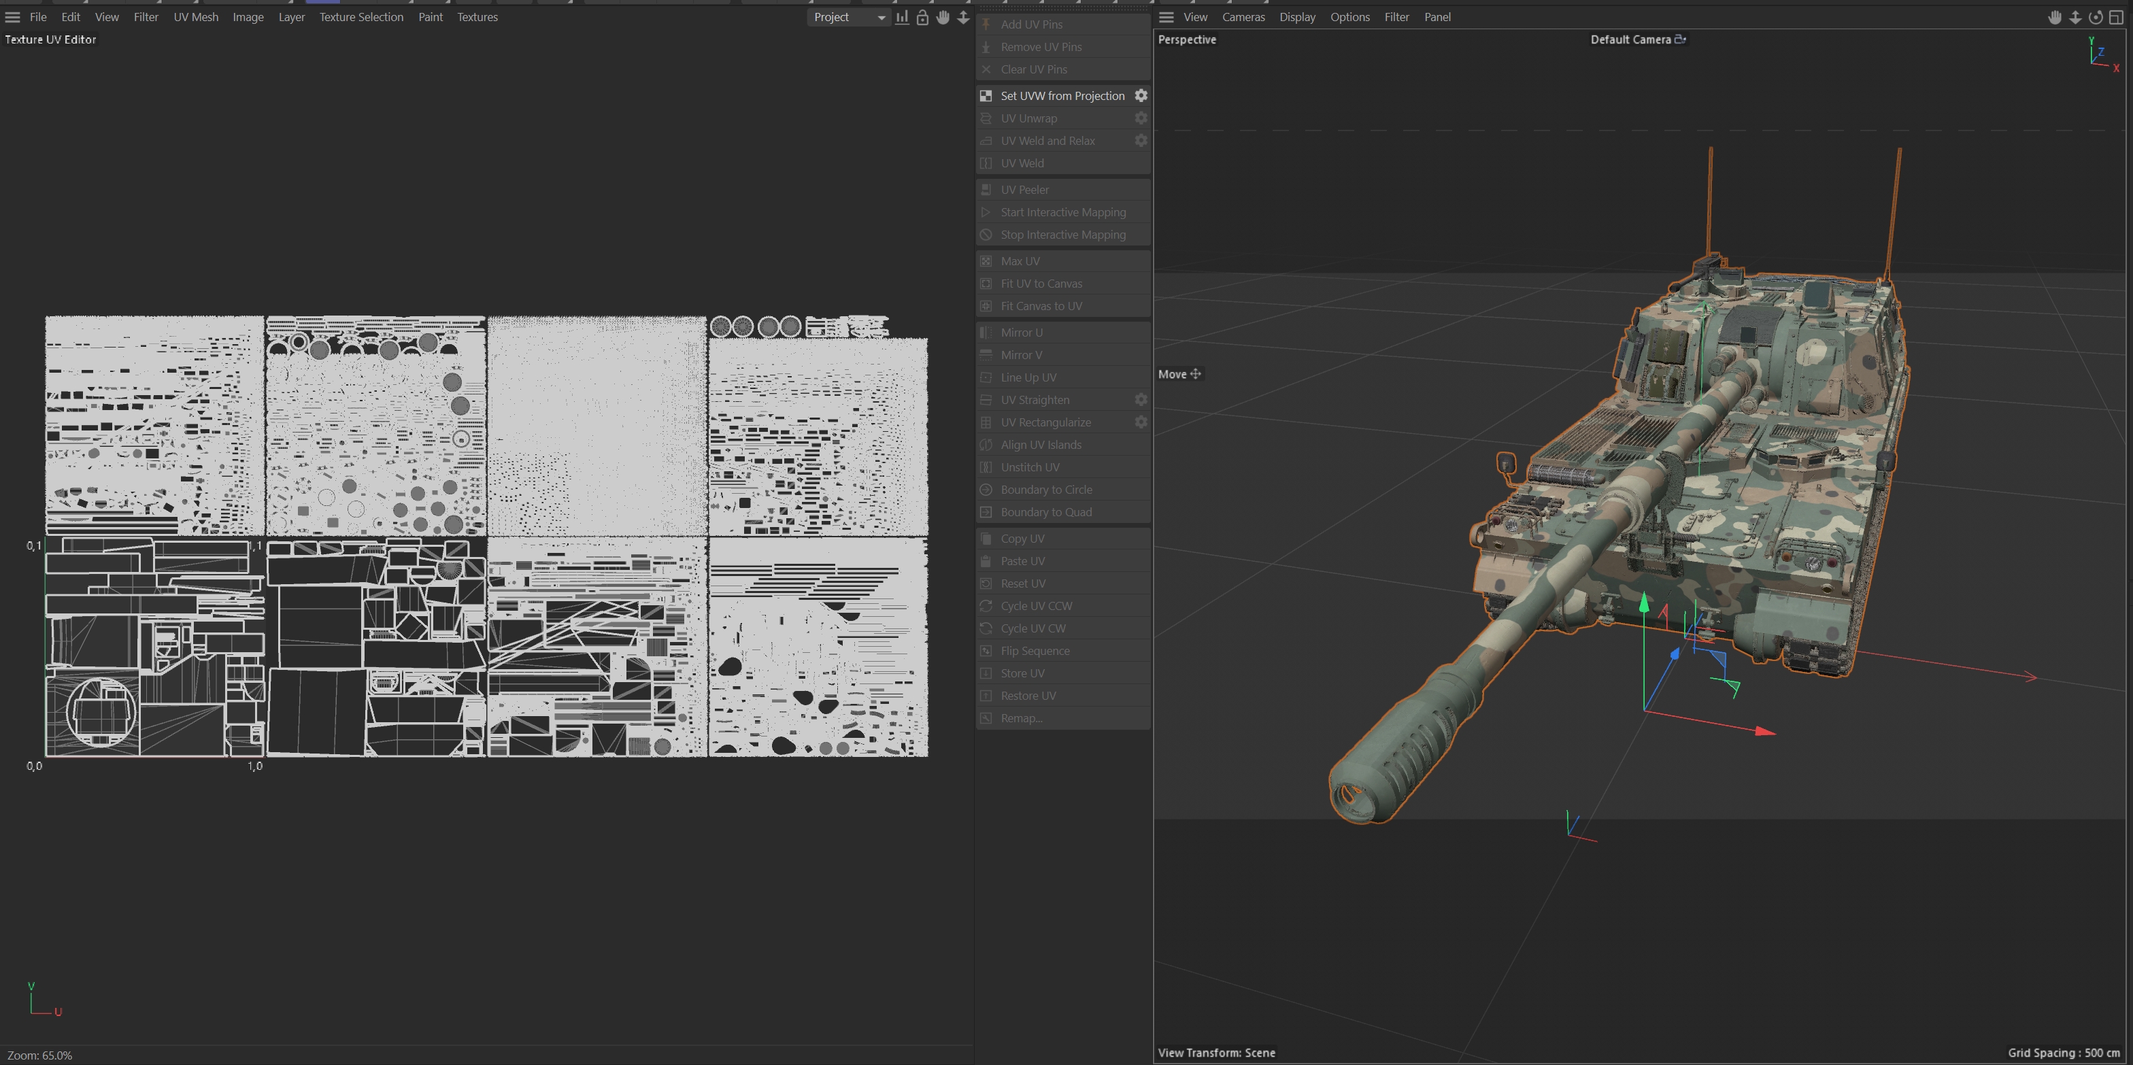Click the Fit UV to Canvas command

pyautogui.click(x=1041, y=283)
